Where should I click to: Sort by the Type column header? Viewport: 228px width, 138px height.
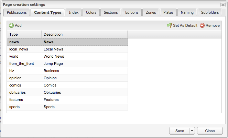coord(24,34)
